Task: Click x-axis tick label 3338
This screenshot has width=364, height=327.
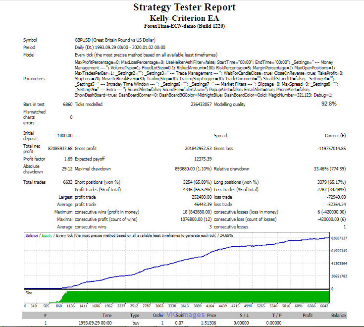Action: click(x=172, y=306)
